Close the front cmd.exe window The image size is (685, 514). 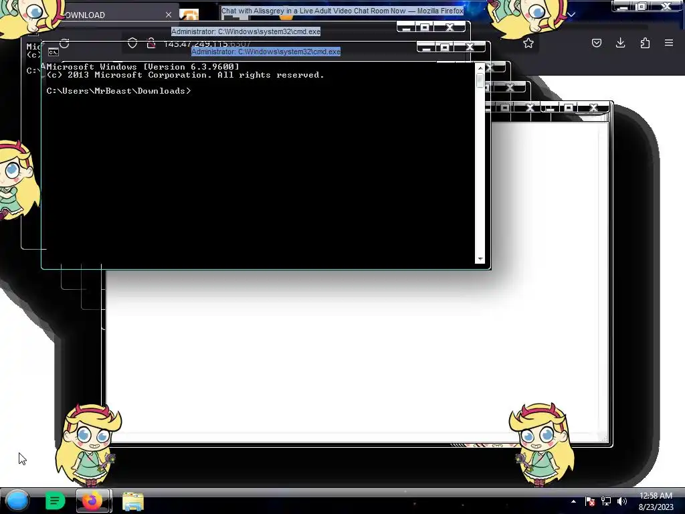pos(470,48)
